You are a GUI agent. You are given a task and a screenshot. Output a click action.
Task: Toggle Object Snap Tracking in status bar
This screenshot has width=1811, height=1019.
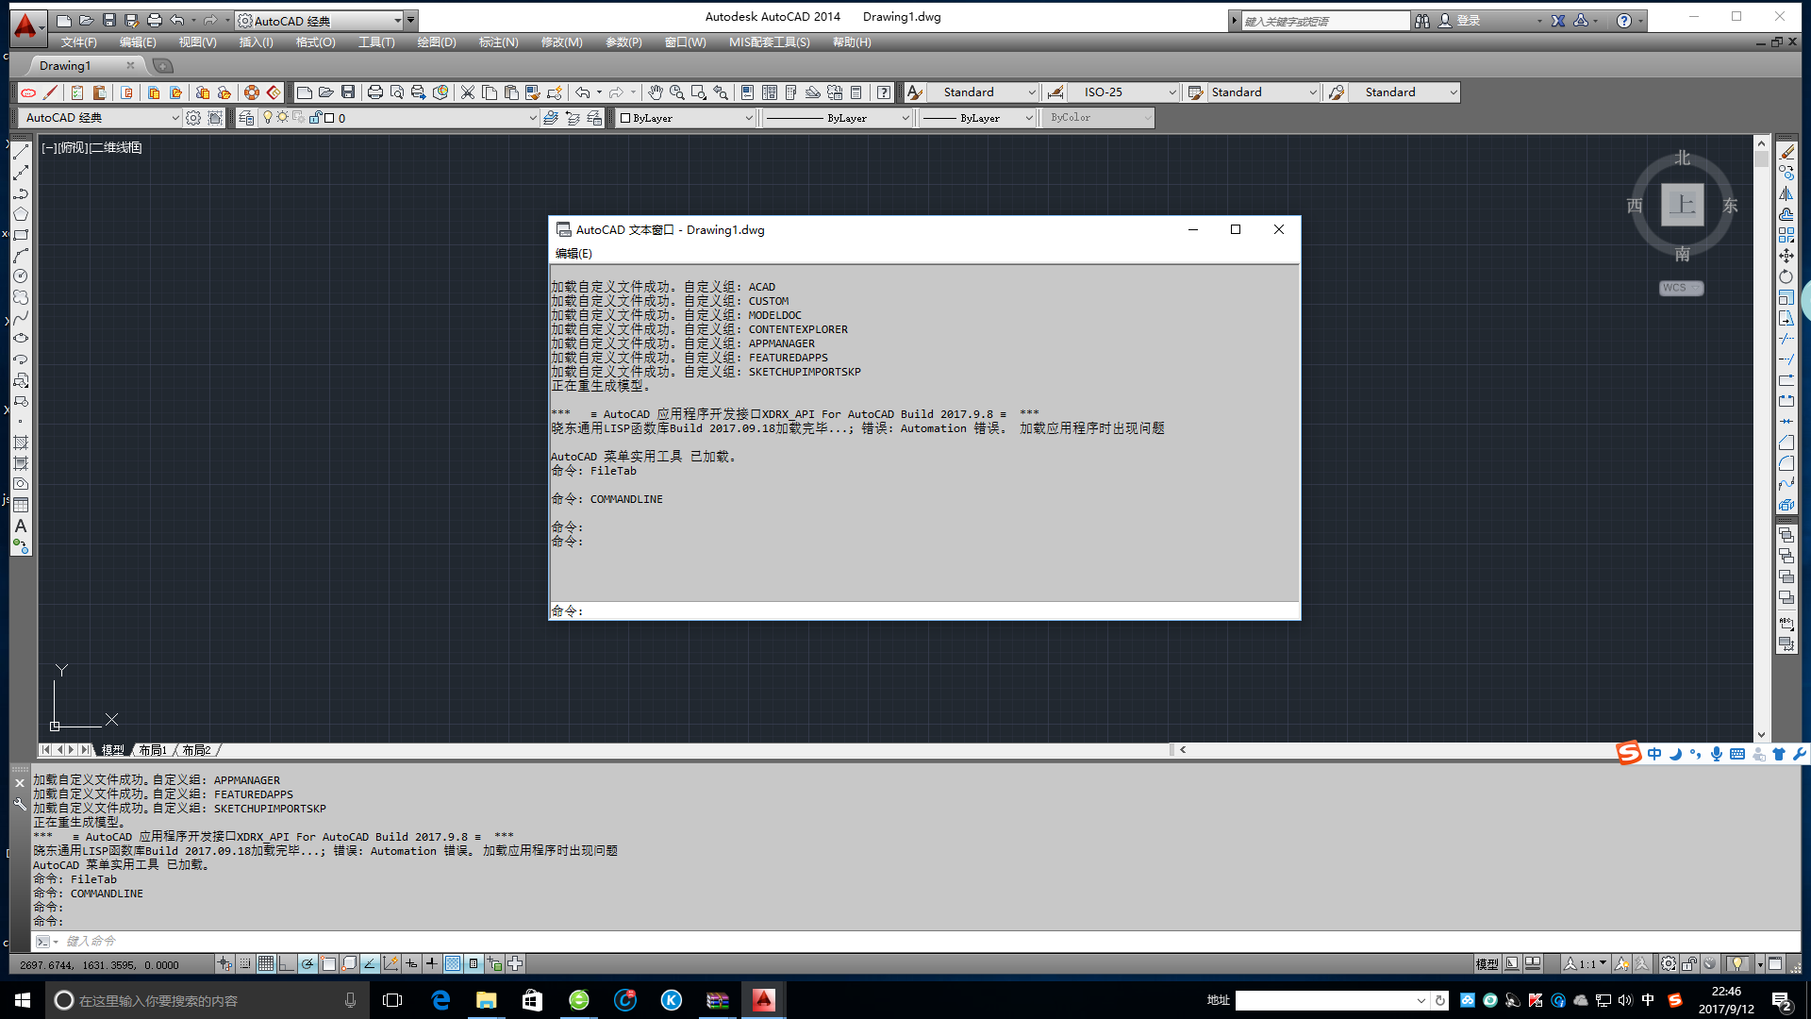(x=370, y=963)
